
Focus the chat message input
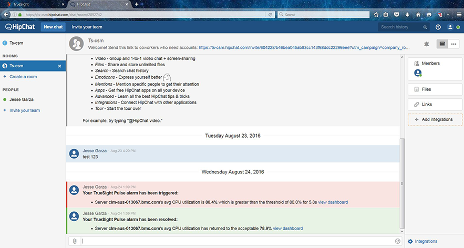[237, 241]
